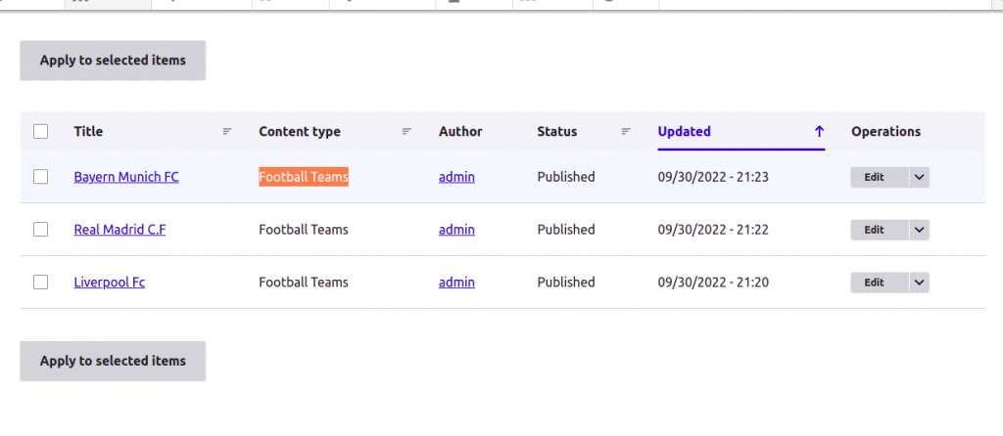1003x436 pixels.
Task: Toggle the Liverpool Fc row checkbox
Action: coord(40,282)
